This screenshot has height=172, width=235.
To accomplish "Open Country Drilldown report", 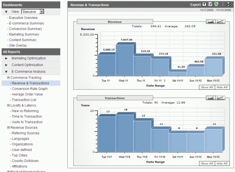I will click(x=25, y=161).
